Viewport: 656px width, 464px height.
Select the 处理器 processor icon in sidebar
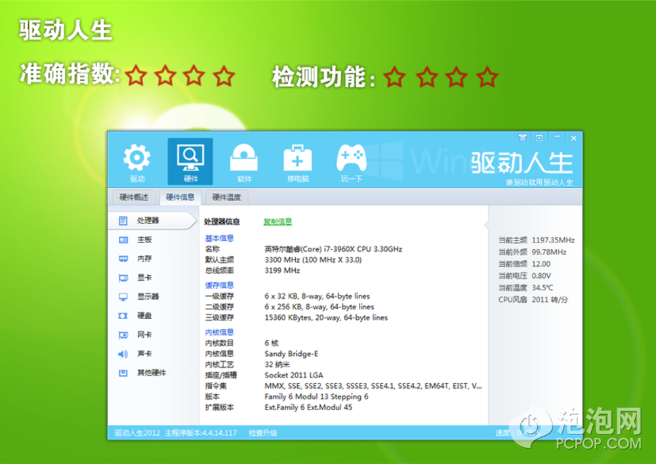tap(123, 220)
